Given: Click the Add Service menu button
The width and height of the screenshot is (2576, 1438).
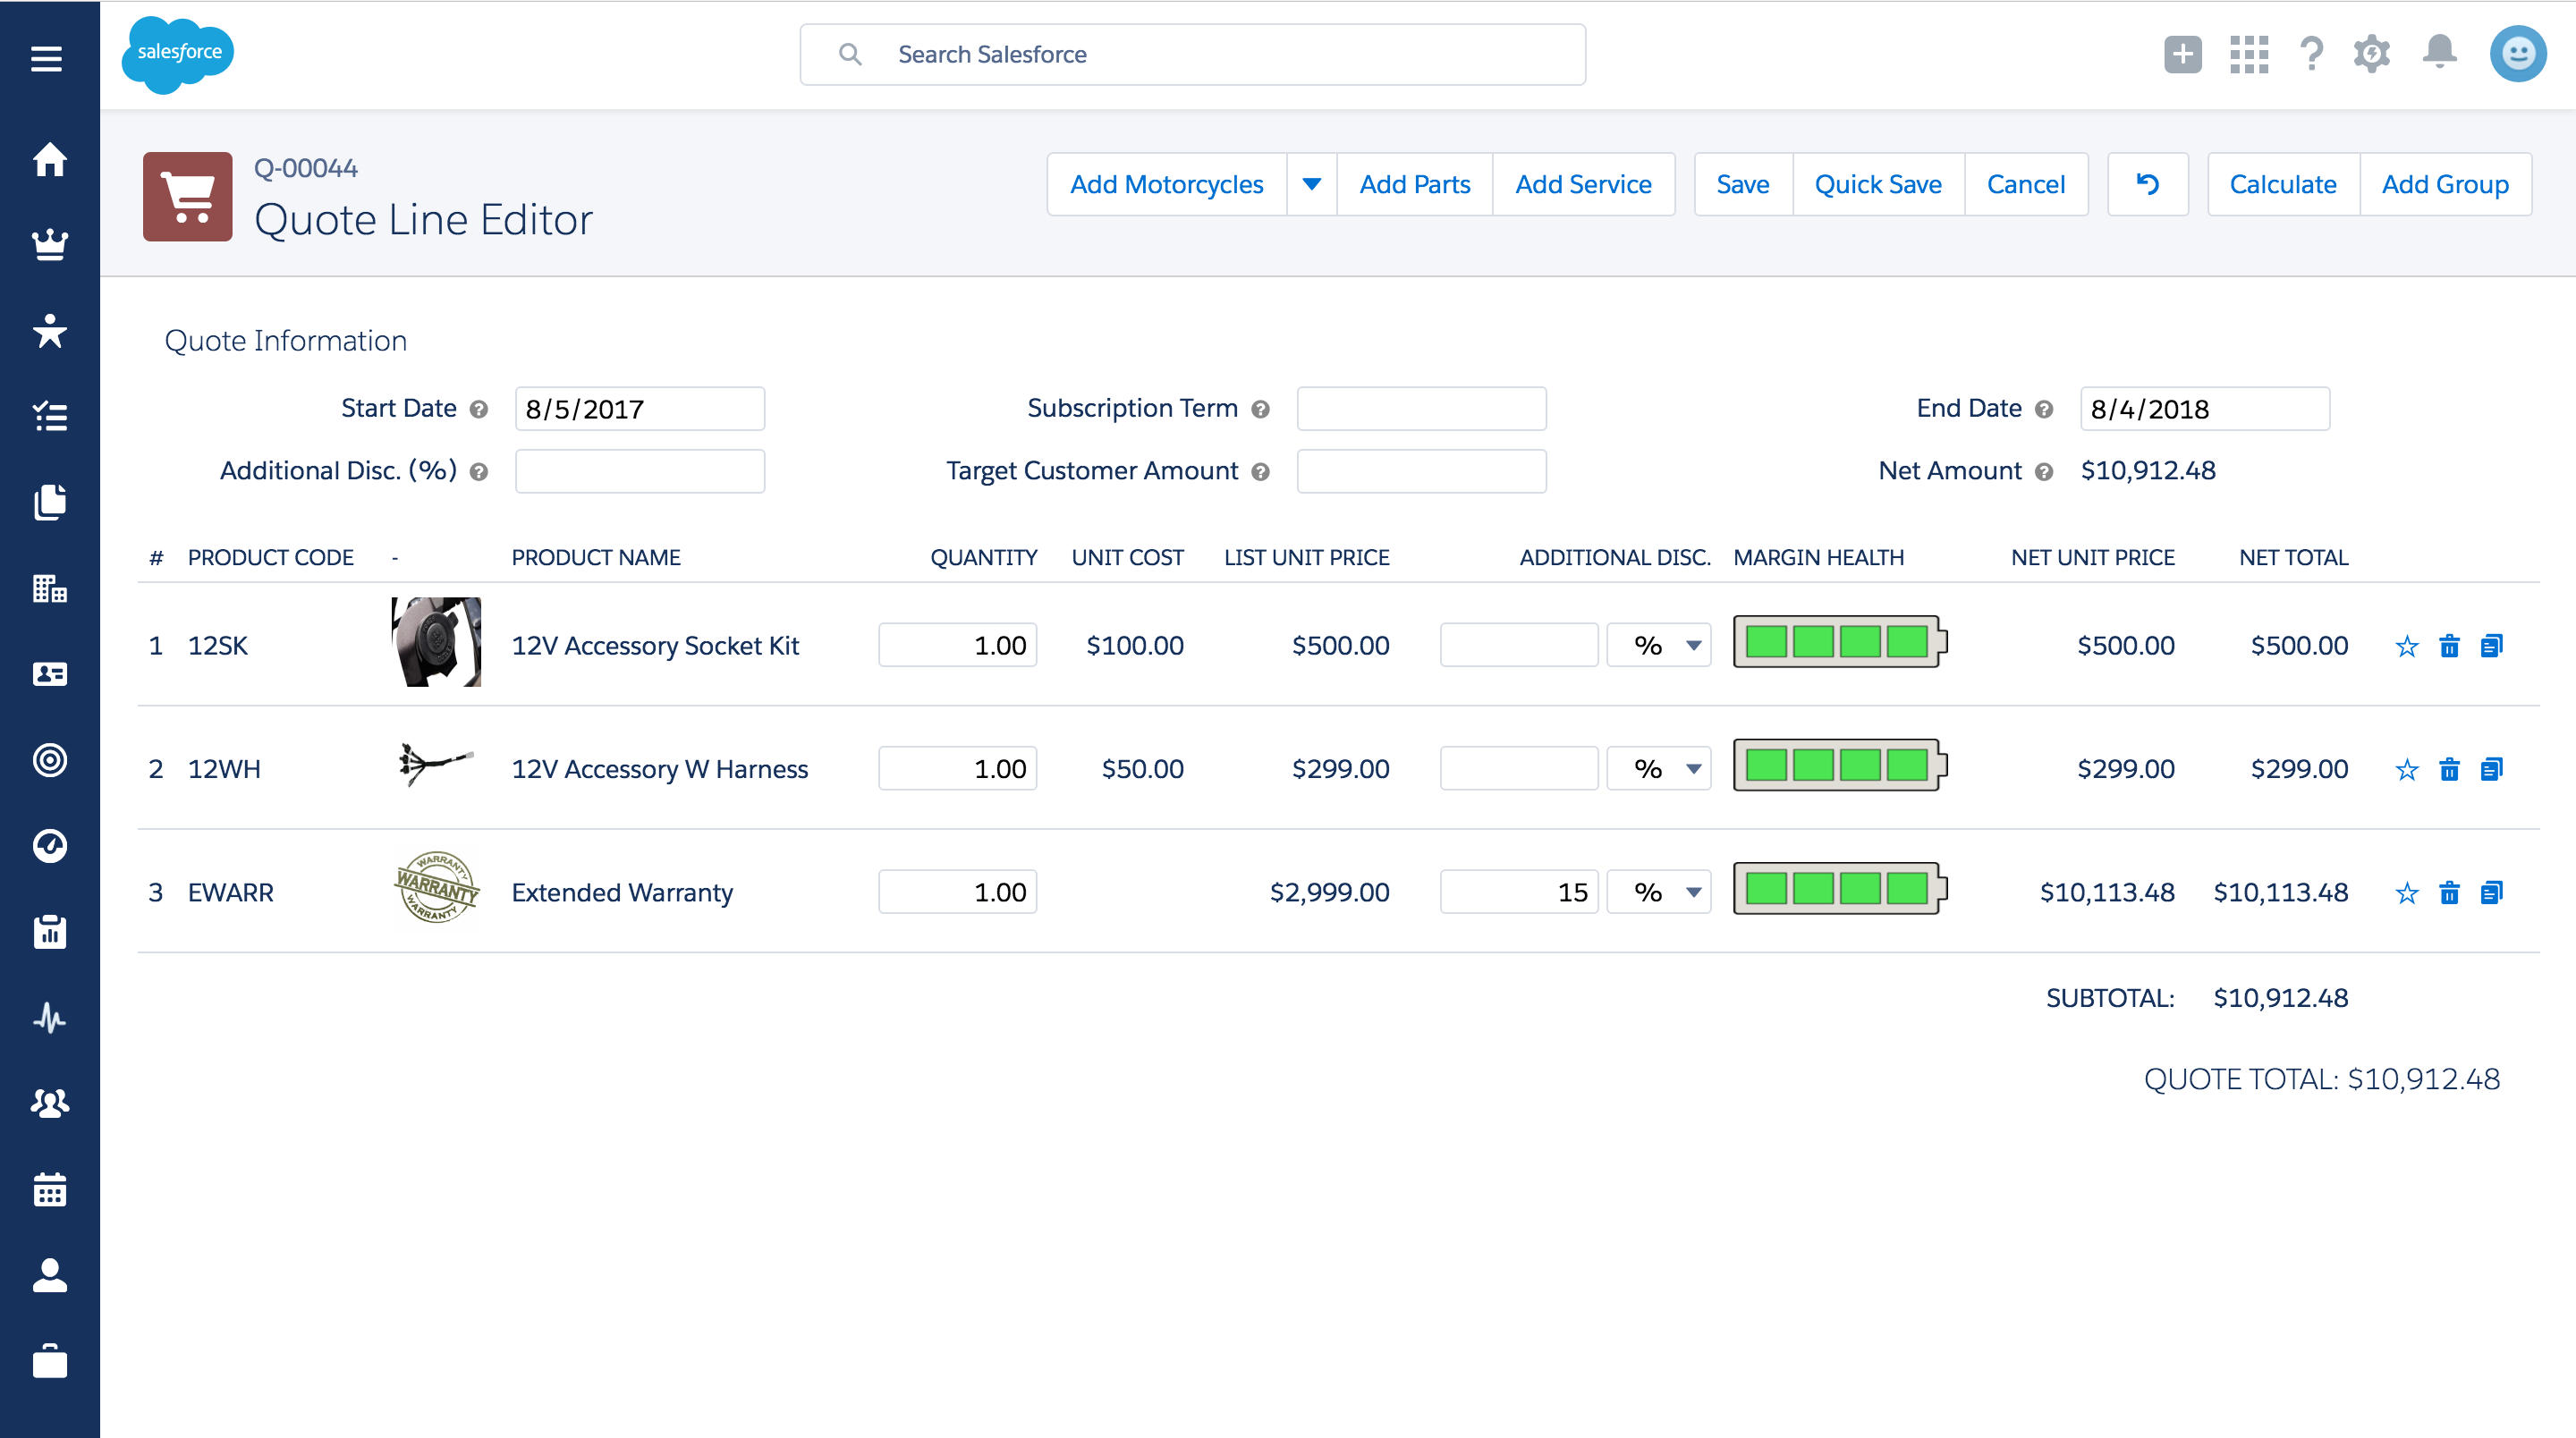Looking at the screenshot, I should pyautogui.click(x=1582, y=184).
